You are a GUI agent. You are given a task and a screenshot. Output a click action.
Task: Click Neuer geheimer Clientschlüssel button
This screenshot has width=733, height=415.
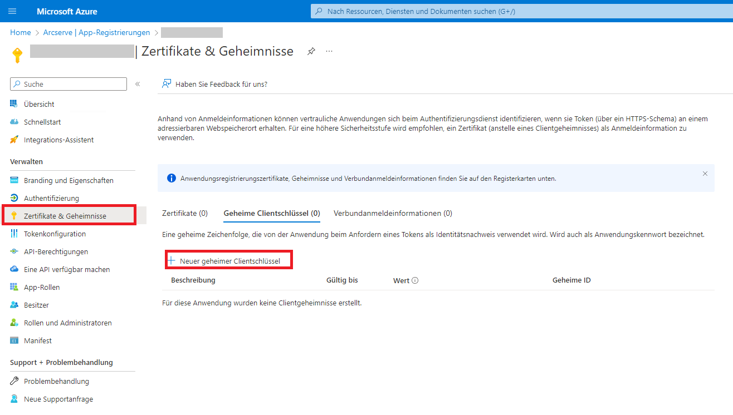(x=229, y=260)
